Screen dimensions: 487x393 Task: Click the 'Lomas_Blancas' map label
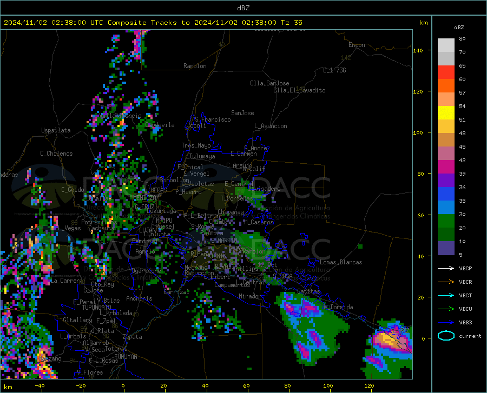coord(341,262)
